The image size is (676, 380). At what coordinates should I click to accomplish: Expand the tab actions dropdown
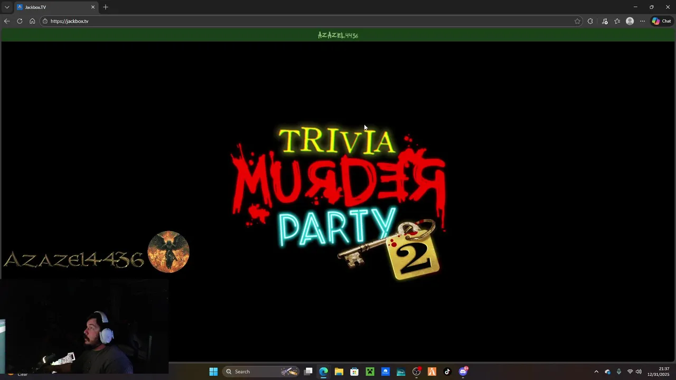(7, 7)
